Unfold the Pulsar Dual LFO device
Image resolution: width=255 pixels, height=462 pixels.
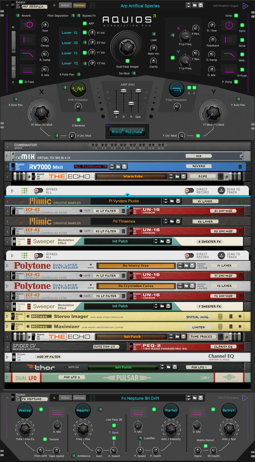coord(7,377)
